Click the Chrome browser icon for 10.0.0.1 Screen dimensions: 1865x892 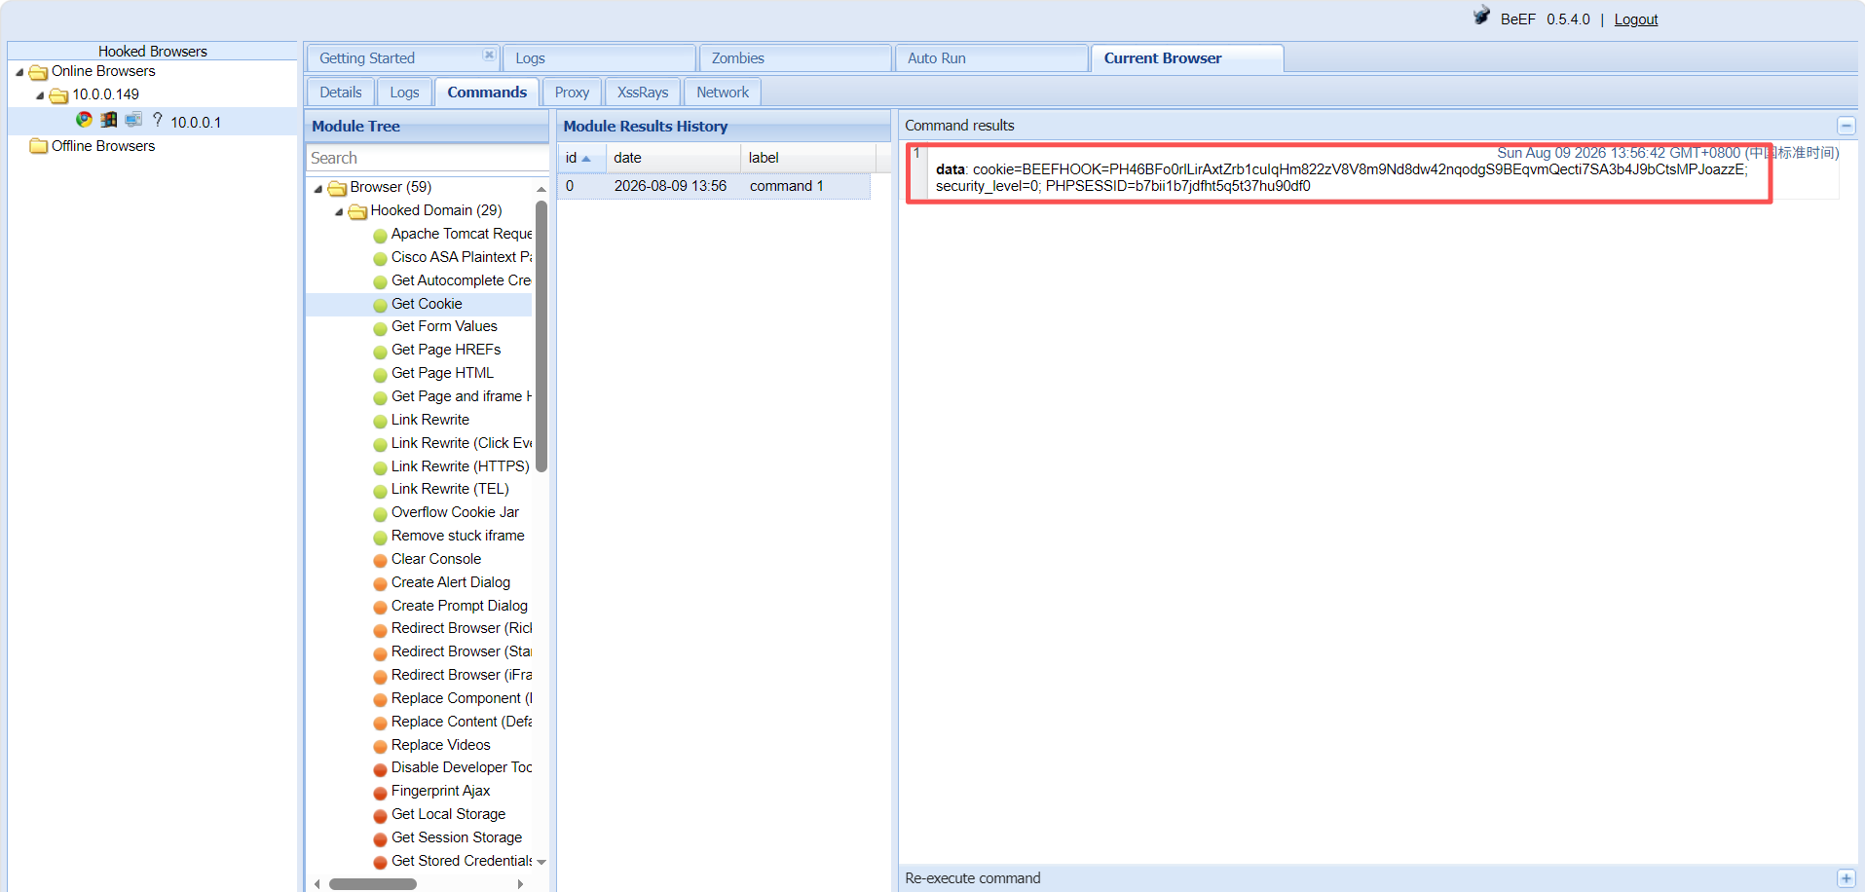(x=85, y=120)
